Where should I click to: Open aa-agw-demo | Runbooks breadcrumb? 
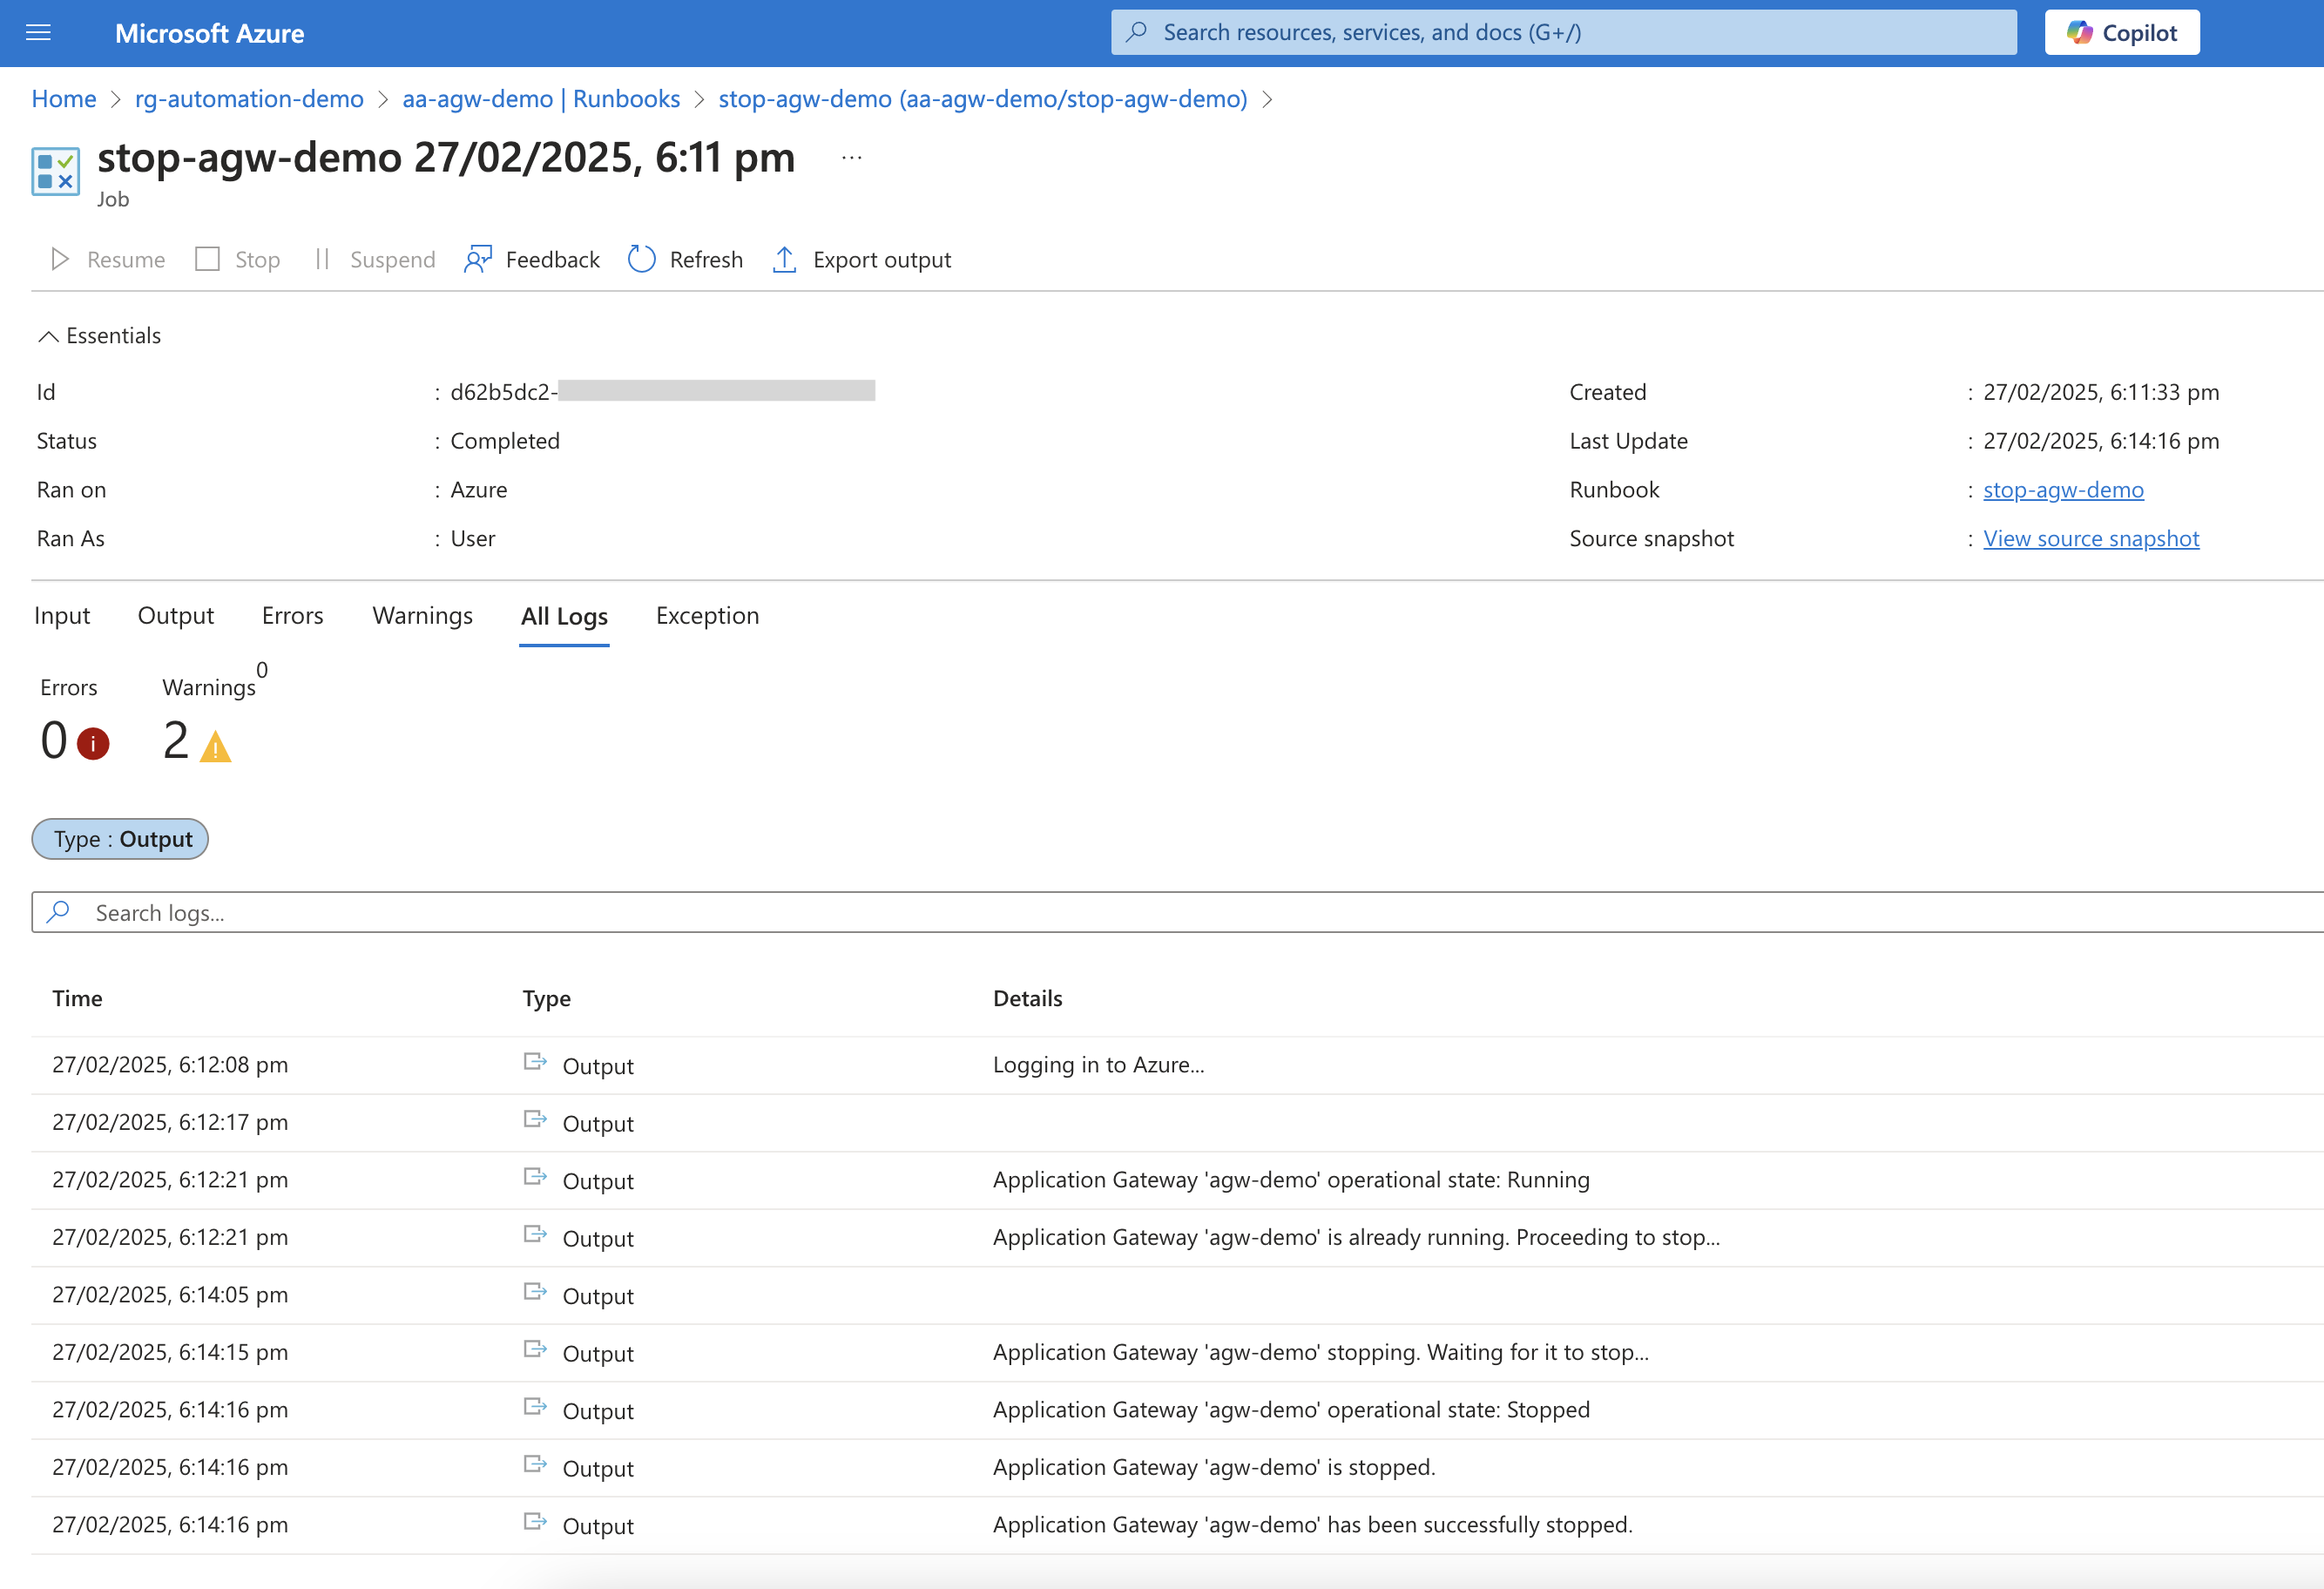tap(541, 99)
